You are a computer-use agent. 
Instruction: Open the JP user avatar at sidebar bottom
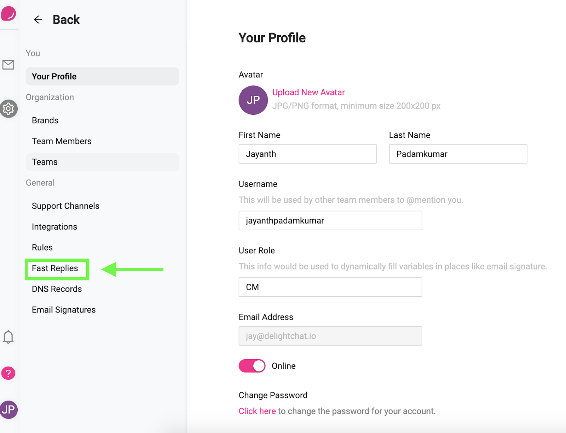(9, 410)
